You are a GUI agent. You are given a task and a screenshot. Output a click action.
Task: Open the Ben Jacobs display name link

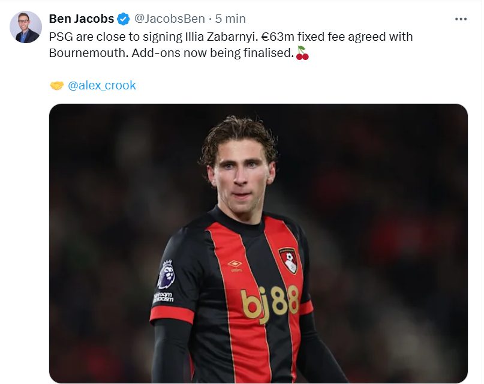(82, 19)
